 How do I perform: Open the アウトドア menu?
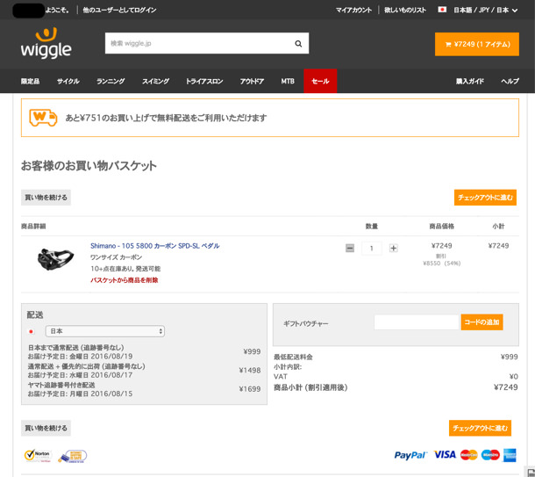[x=252, y=81]
